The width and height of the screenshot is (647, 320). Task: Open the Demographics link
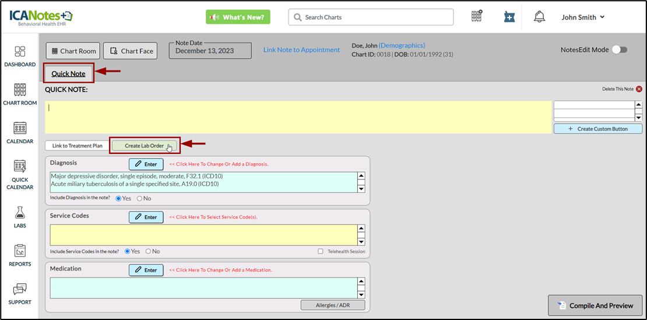coord(402,45)
